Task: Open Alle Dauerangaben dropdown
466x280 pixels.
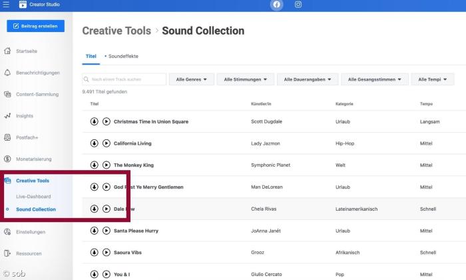Action: [308, 79]
